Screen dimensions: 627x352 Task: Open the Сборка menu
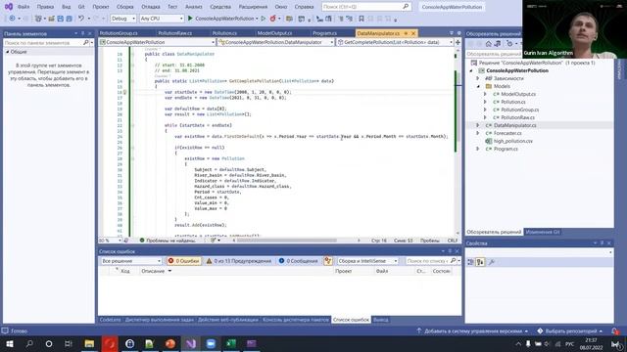[x=124, y=7]
